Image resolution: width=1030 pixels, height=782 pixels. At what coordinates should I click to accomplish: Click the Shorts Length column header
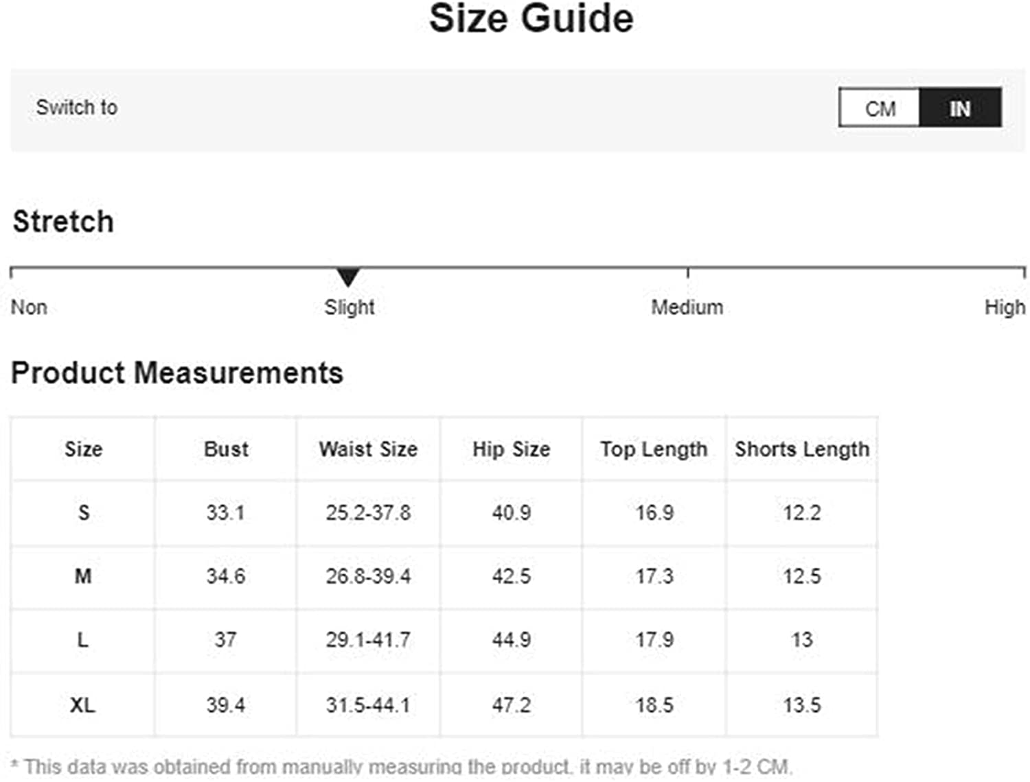pos(802,449)
